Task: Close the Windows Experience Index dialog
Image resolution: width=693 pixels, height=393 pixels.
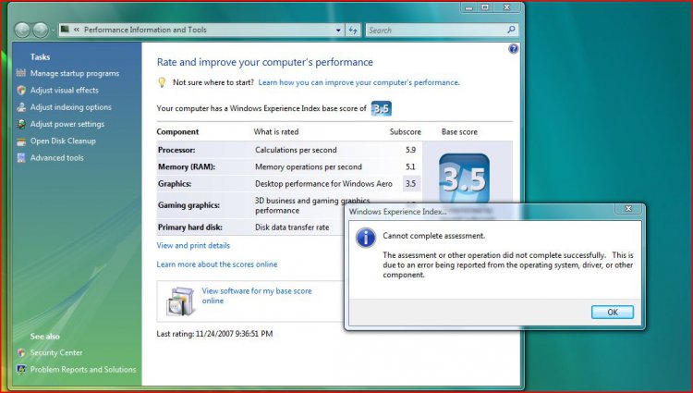Action: 628,209
